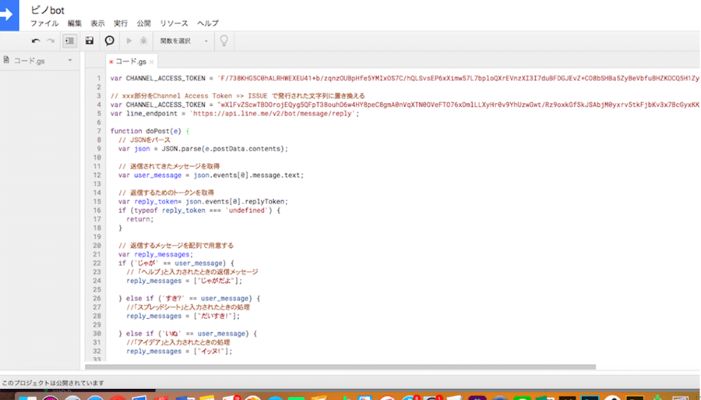701x400 pixels.
Task: Click the blue arrow project home icon
Action: point(9,15)
